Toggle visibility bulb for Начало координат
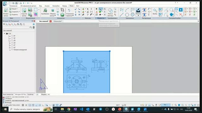This screenshot has height=113, width=202. point(12,50)
